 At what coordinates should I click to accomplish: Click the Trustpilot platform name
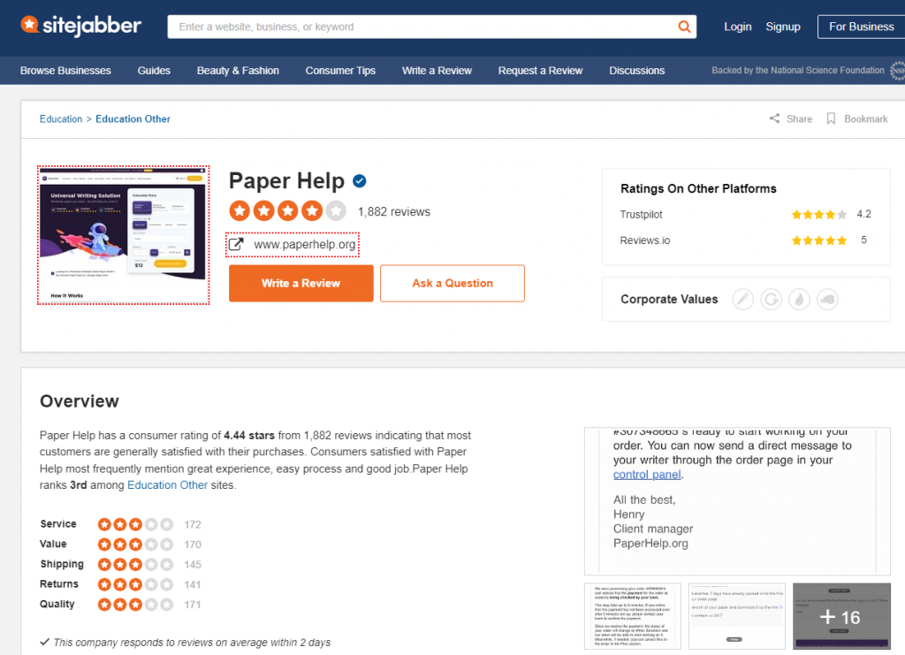642,215
